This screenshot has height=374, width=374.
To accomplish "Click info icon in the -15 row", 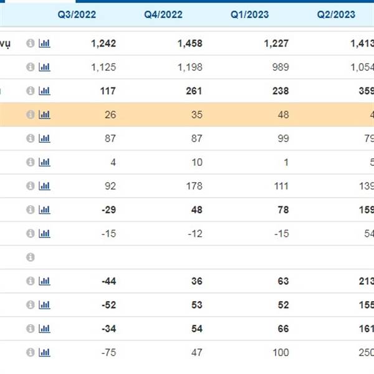I will [31, 234].
